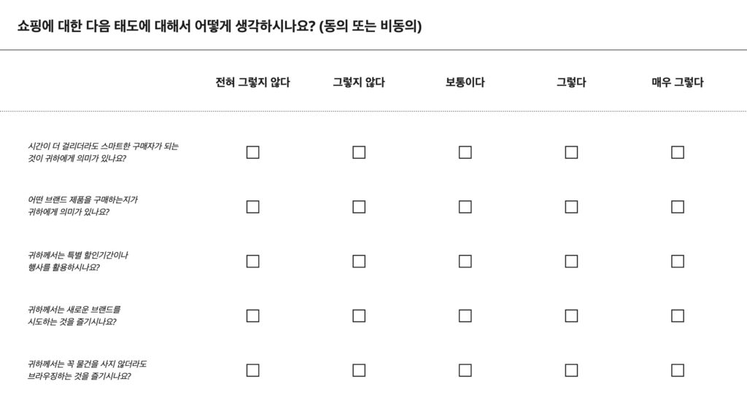
Task: Click the '보통이다' column header
Action: [x=465, y=82]
